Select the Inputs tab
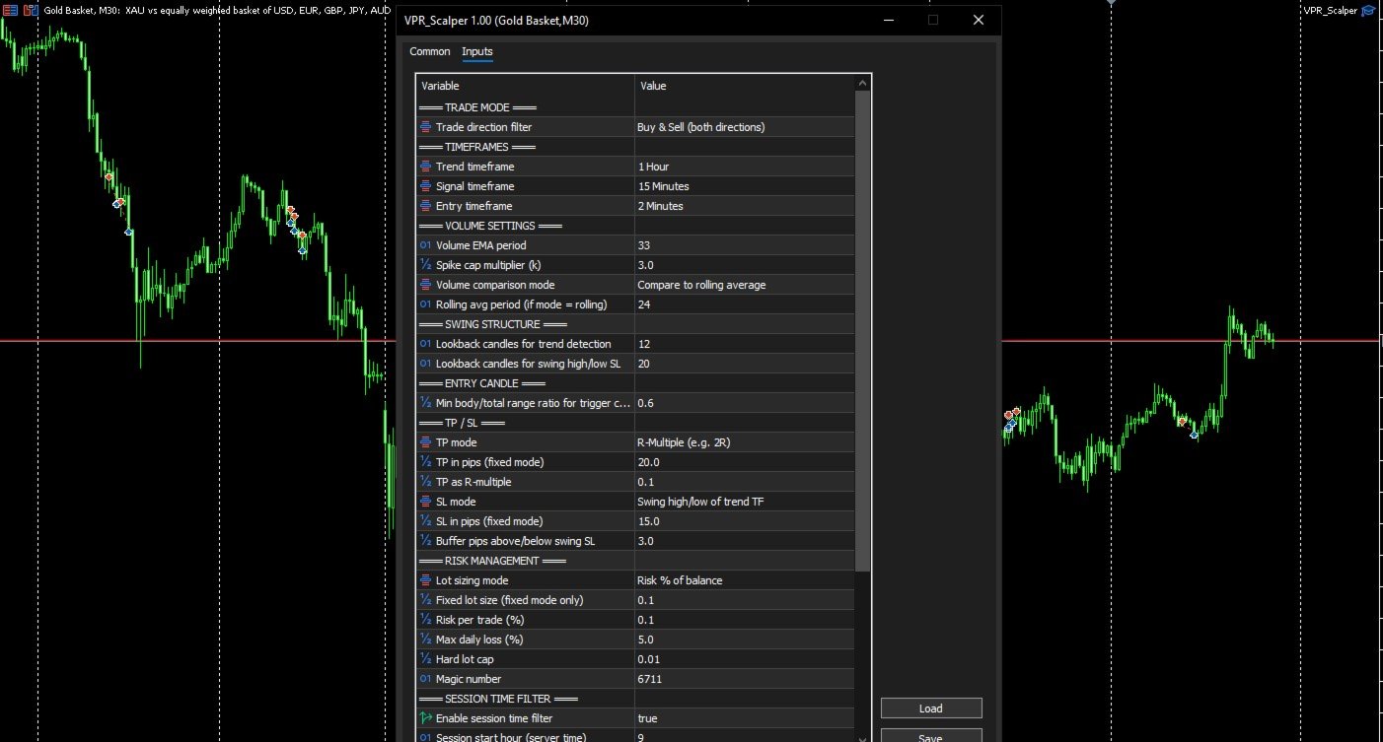 (x=477, y=51)
